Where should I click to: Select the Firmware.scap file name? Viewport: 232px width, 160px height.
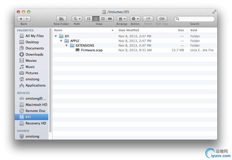92,50
